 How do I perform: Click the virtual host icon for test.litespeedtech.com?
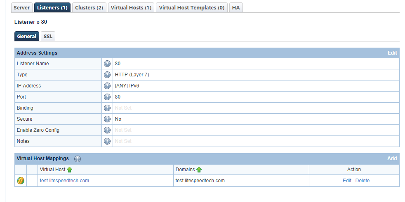21,180
